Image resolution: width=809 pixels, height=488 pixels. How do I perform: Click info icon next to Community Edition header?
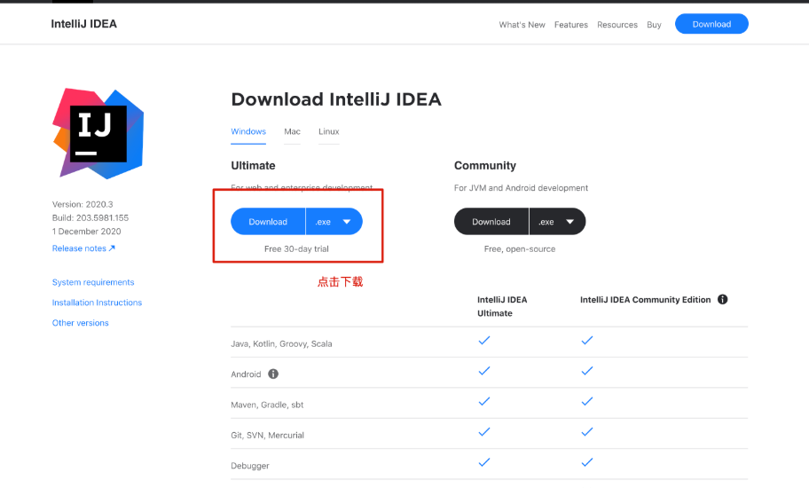[x=722, y=299]
